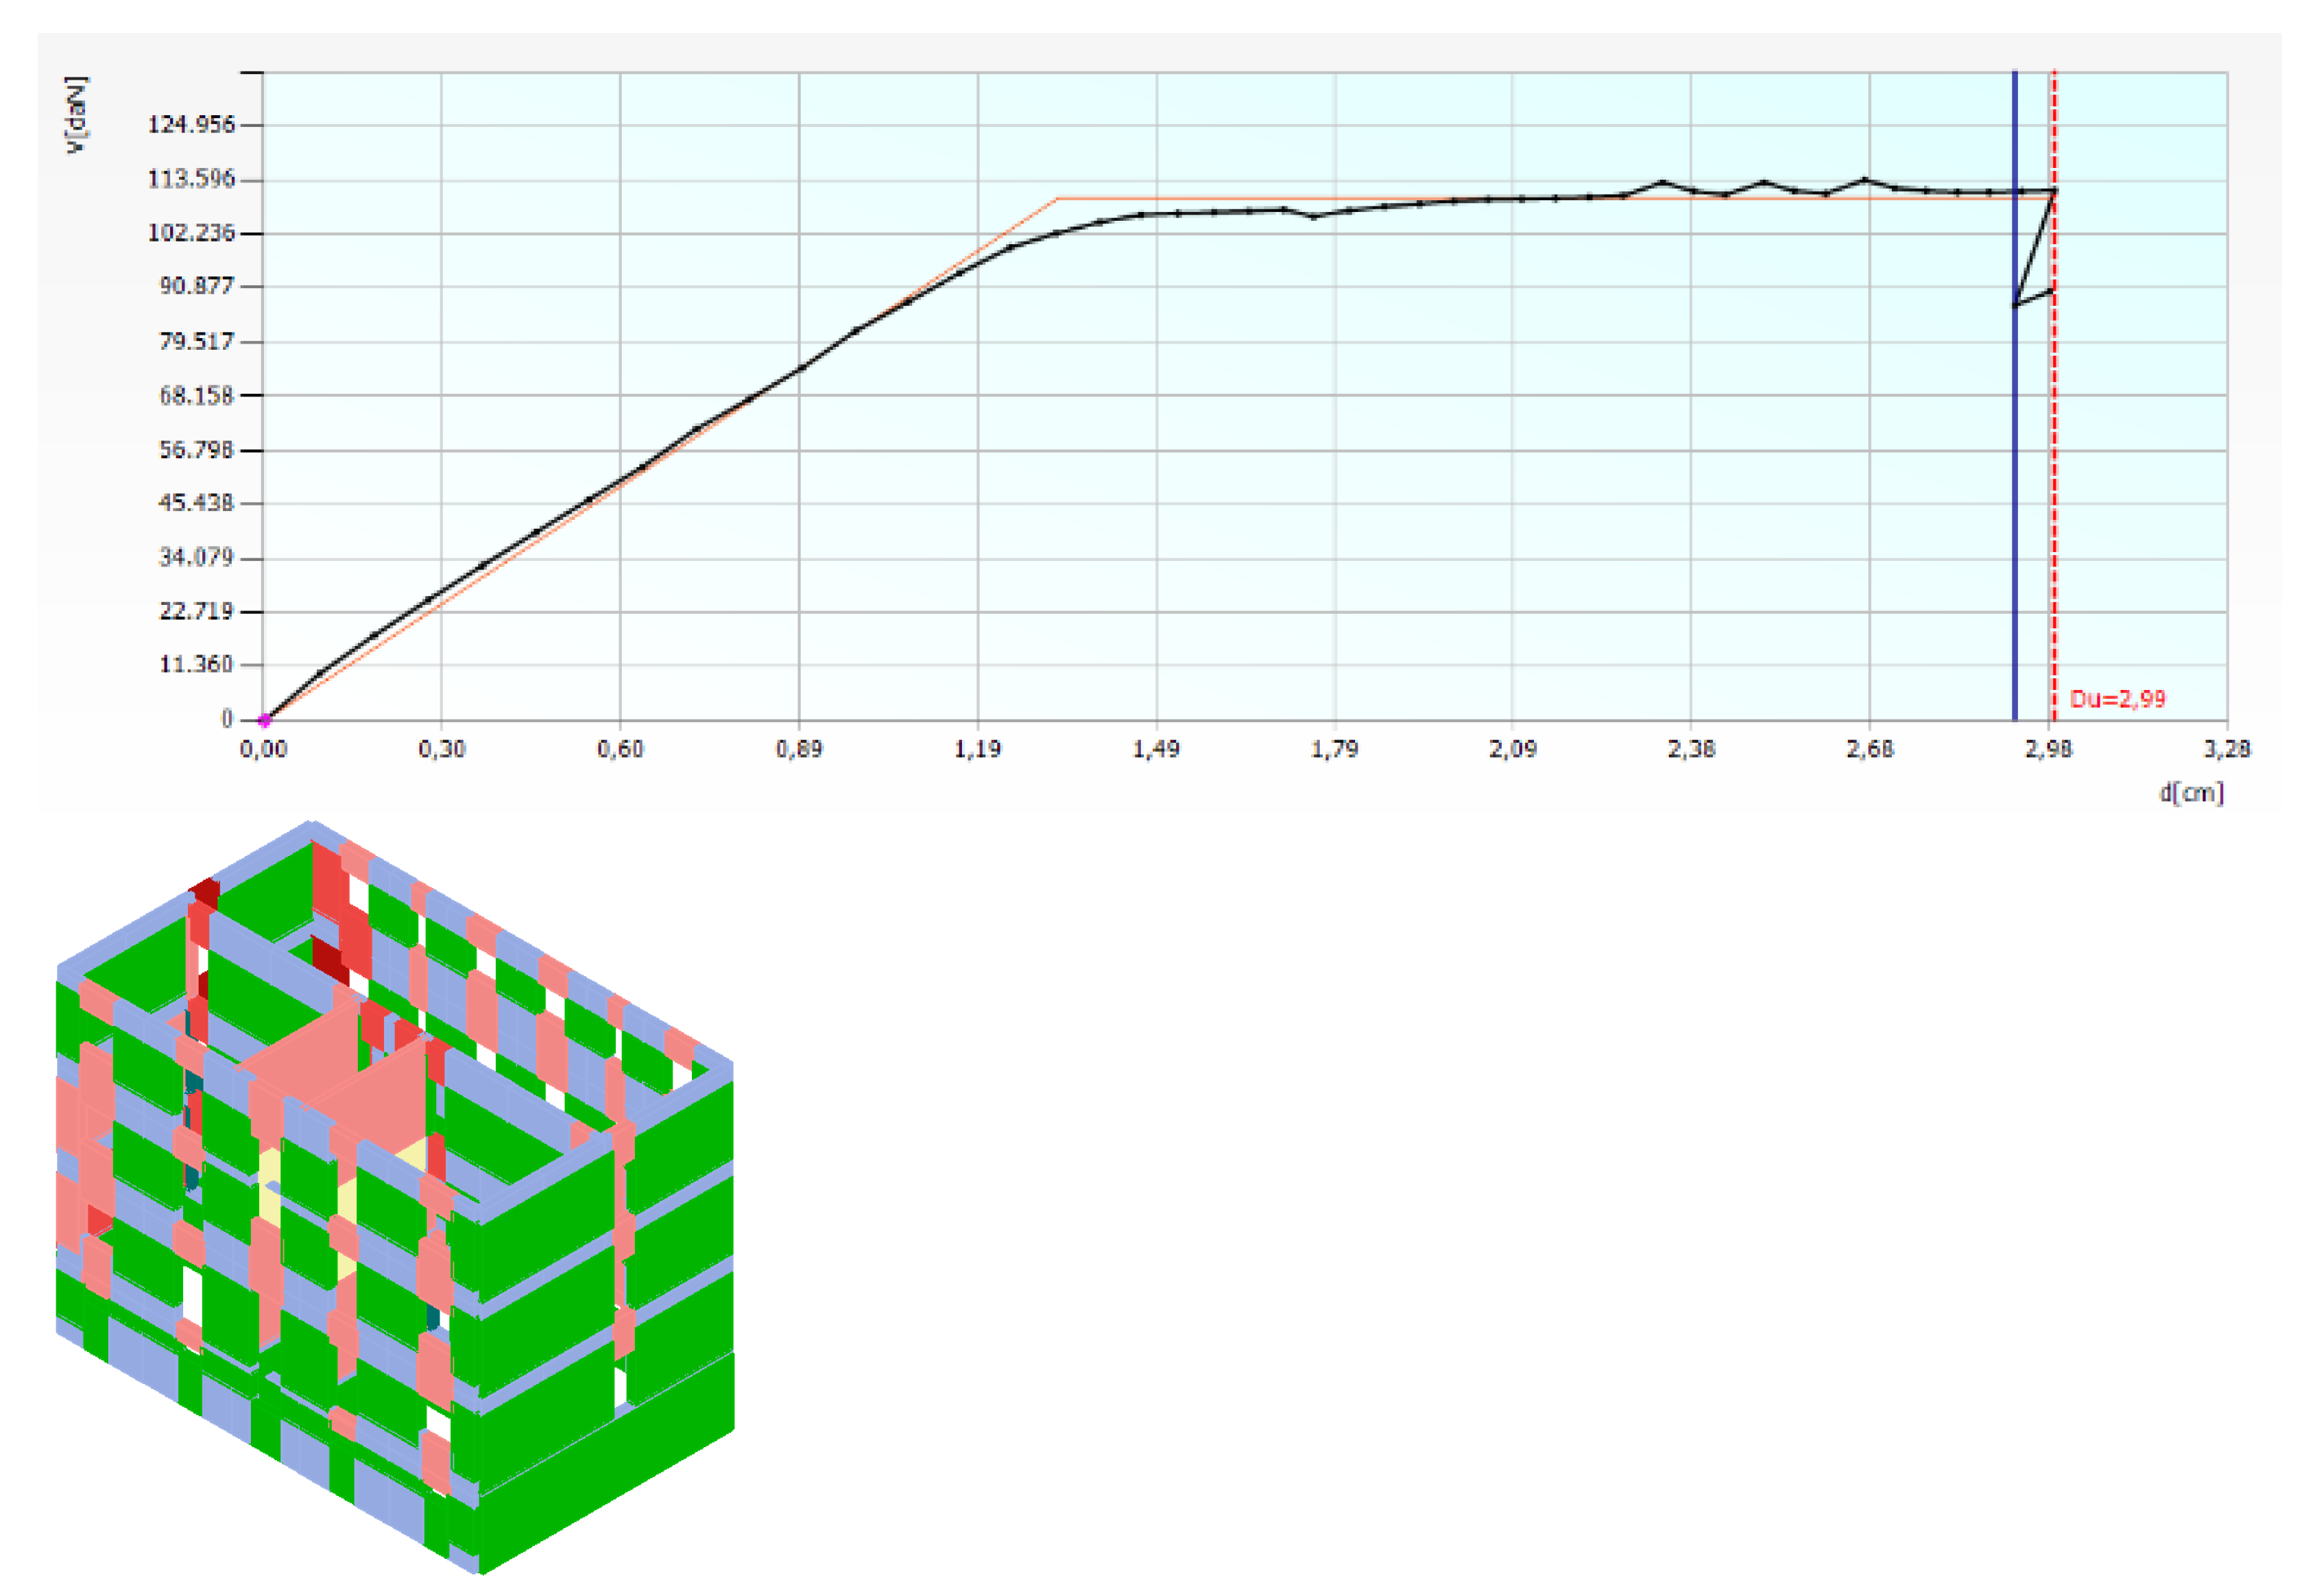Click the 0,89 x-axis tick value
The width and height of the screenshot is (2304, 1596).
(x=799, y=749)
